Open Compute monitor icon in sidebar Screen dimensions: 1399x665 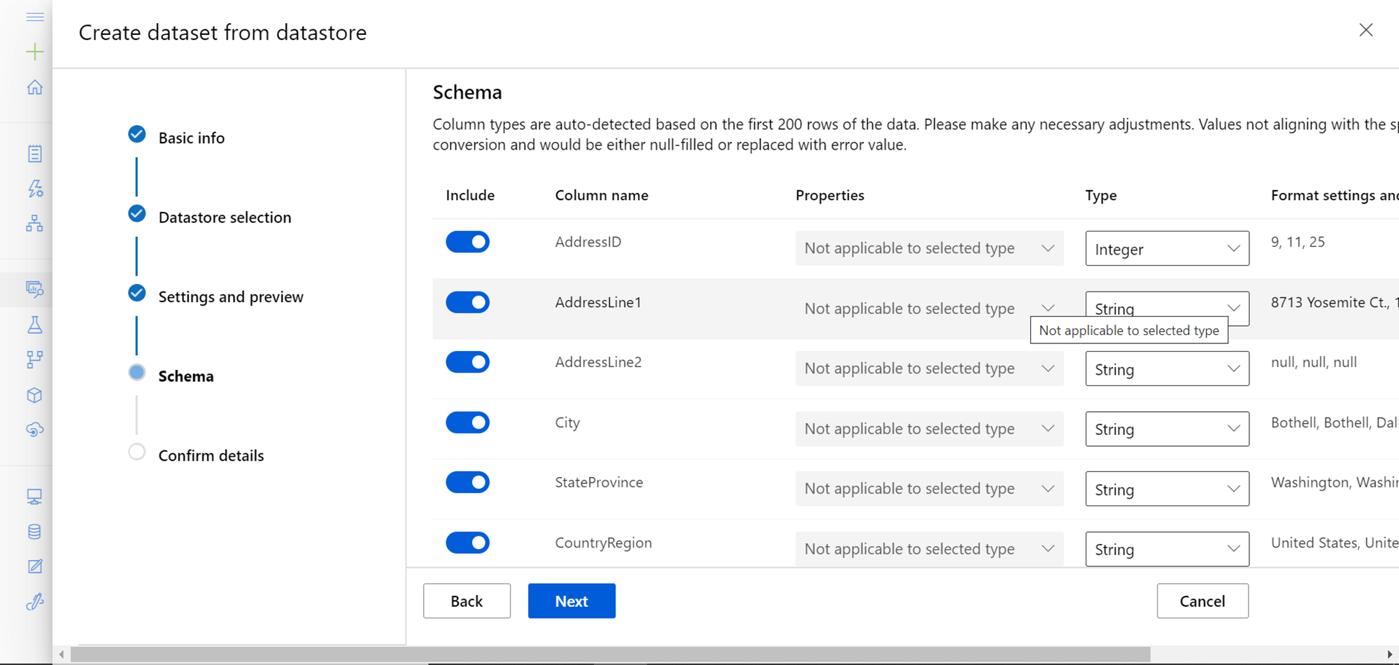(34, 496)
